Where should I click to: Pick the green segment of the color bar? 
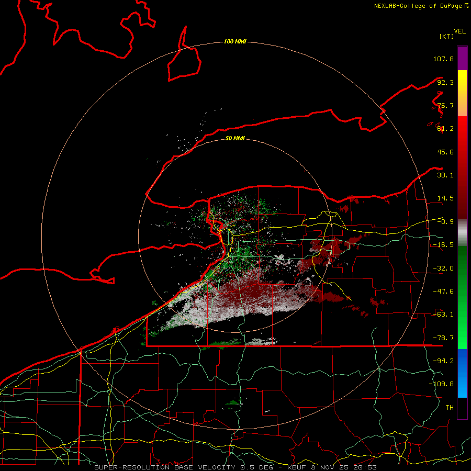(462, 297)
